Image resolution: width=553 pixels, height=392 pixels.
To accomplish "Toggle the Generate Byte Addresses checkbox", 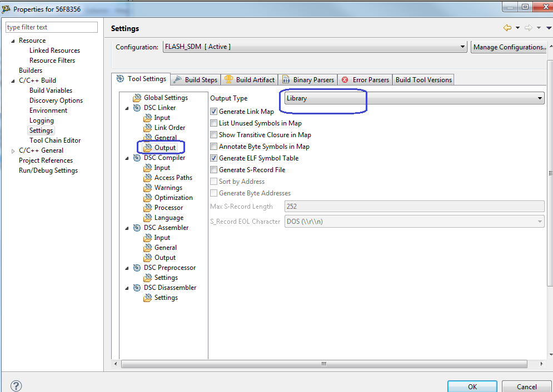I will pyautogui.click(x=214, y=193).
